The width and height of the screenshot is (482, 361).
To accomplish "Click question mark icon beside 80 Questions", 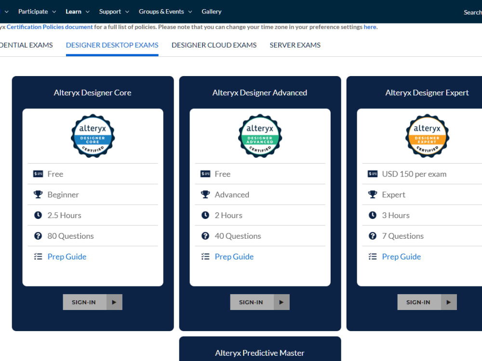I will pyautogui.click(x=38, y=236).
